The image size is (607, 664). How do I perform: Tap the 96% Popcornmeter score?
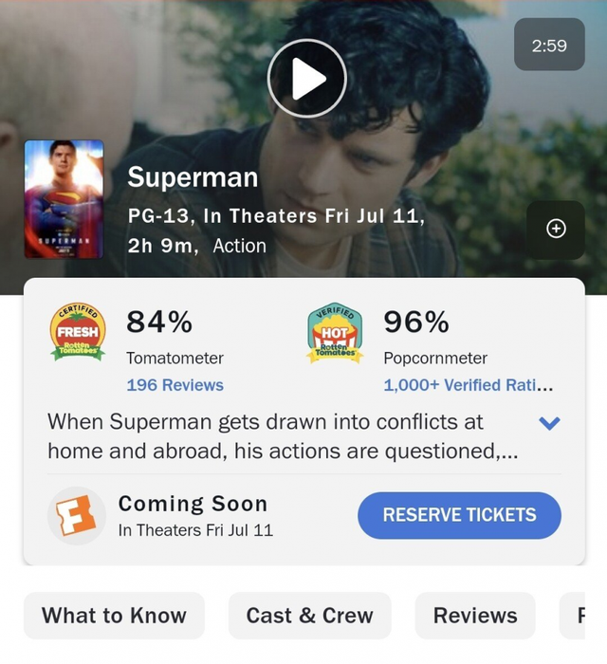pos(416,323)
